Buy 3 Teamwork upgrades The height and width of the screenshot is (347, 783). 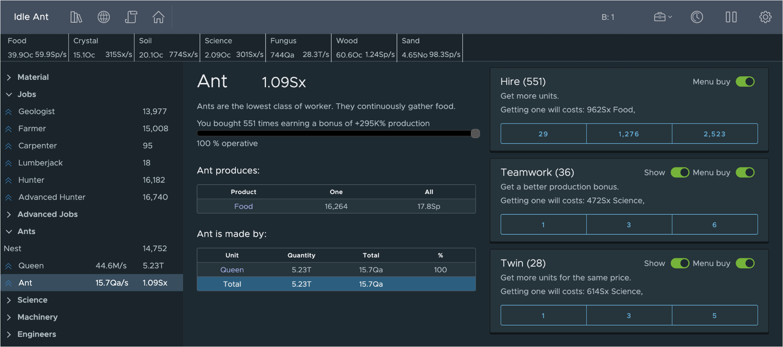pos(629,225)
